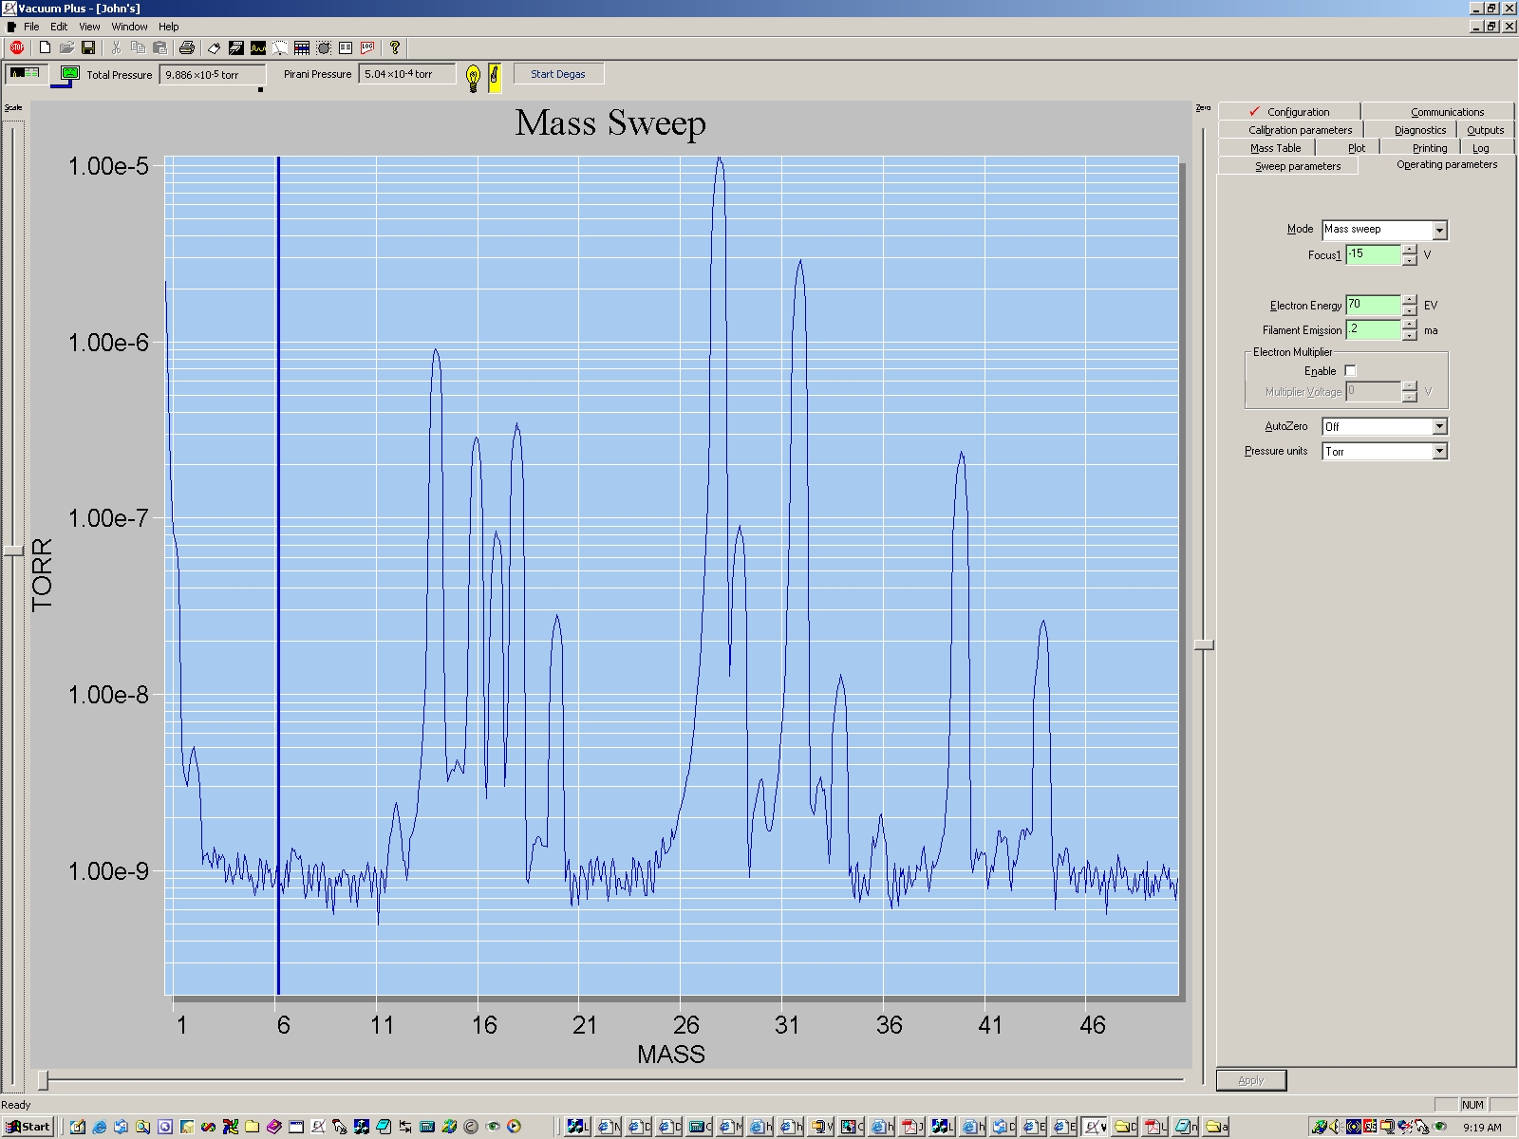Click the Paste clipboard icon

[159, 47]
